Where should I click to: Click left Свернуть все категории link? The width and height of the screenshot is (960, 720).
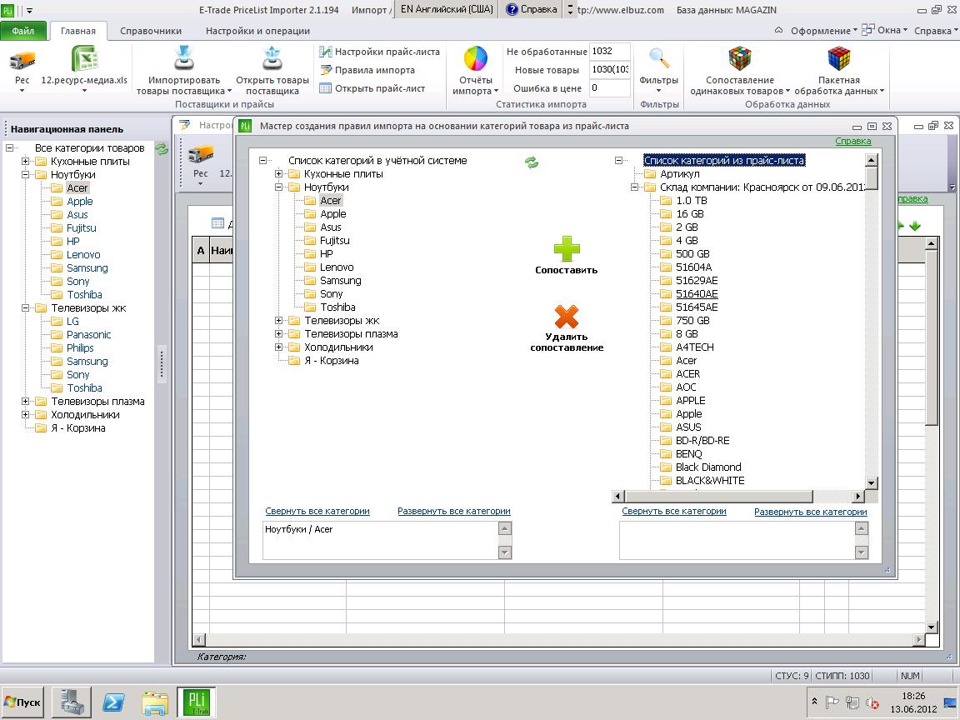tap(317, 511)
